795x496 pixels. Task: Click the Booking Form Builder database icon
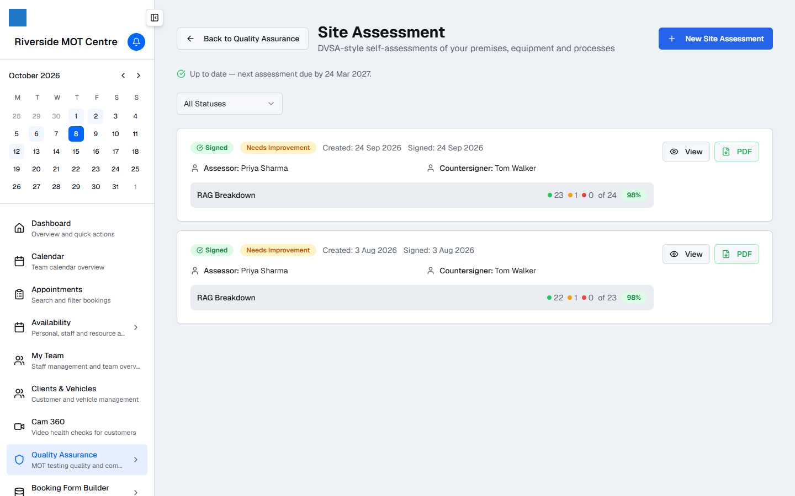pos(19,492)
